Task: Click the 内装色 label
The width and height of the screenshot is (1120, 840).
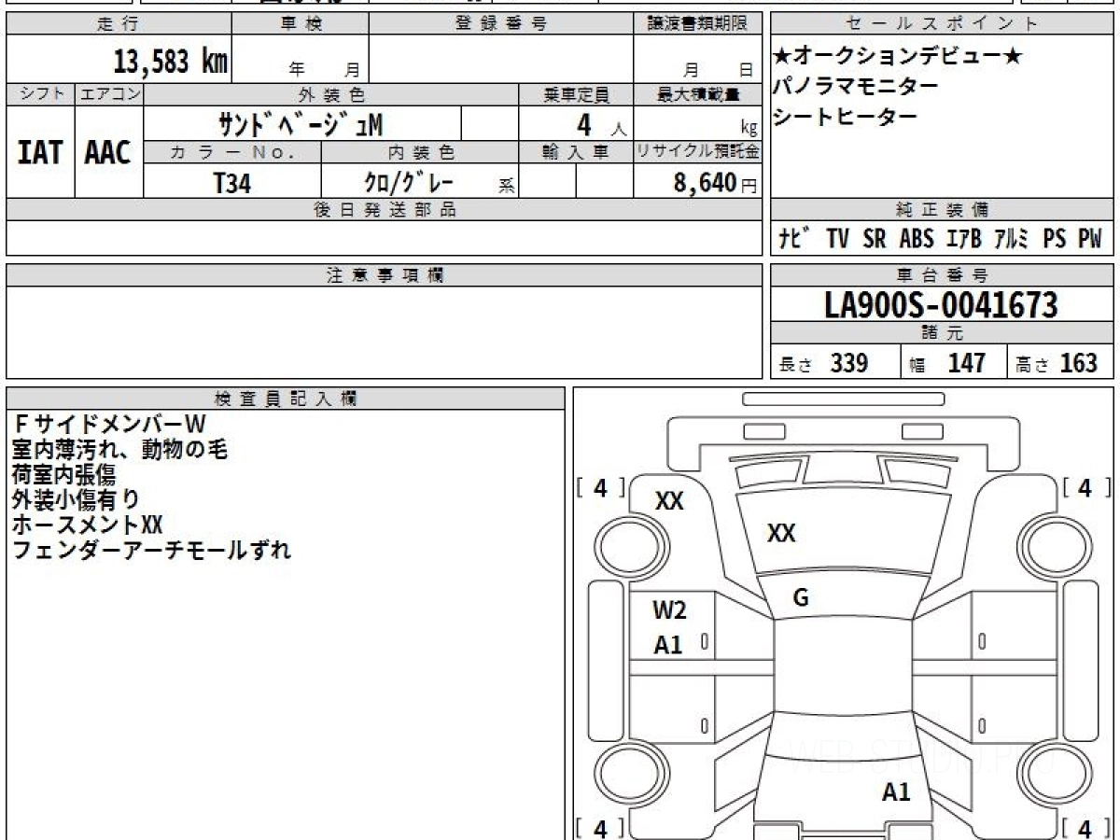Action: [x=420, y=152]
